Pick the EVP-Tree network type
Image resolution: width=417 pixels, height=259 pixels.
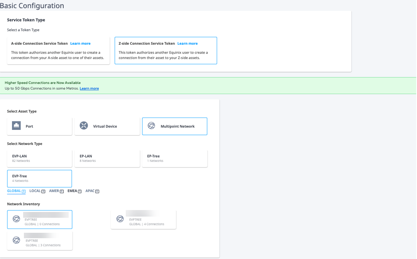[x=39, y=178]
